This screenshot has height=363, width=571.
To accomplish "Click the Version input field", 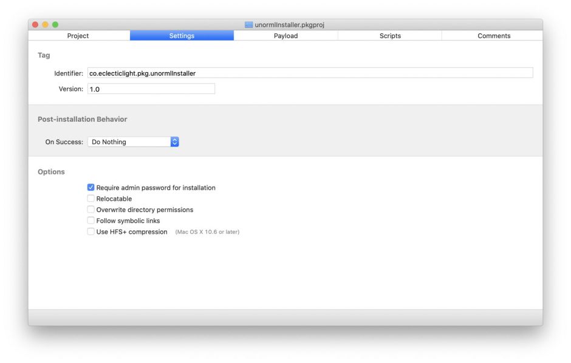I will tap(151, 89).
